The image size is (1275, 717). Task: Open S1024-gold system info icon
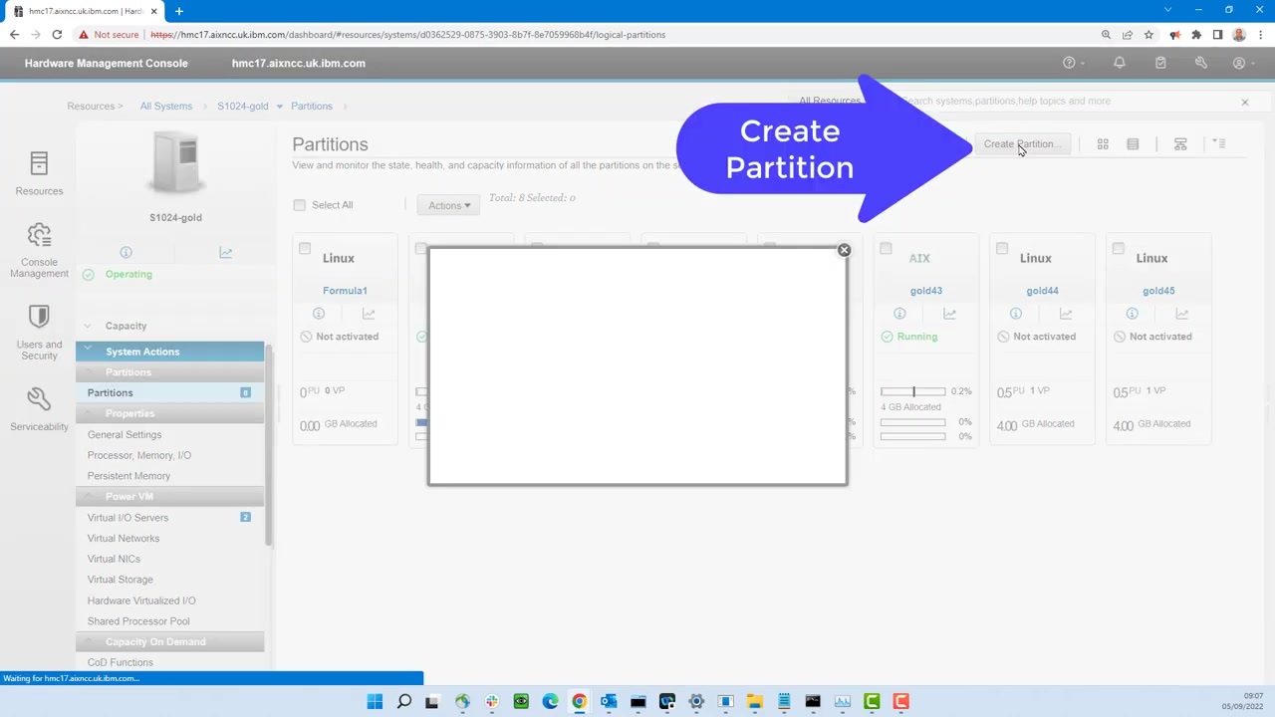126,252
